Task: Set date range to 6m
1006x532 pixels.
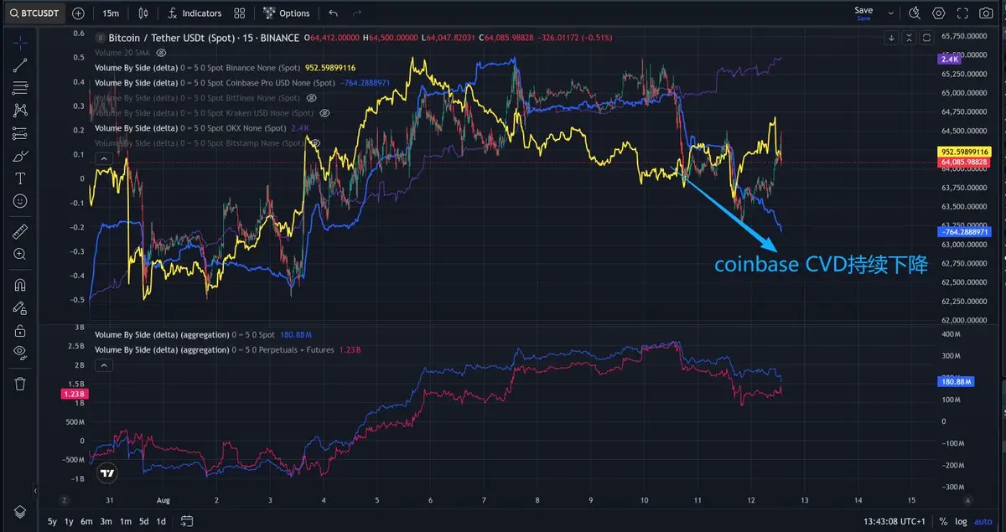Action: pos(86,521)
